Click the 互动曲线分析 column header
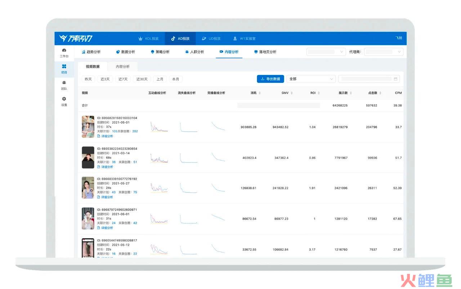Image resolution: width=461 pixels, height=289 pixels. pos(157,93)
